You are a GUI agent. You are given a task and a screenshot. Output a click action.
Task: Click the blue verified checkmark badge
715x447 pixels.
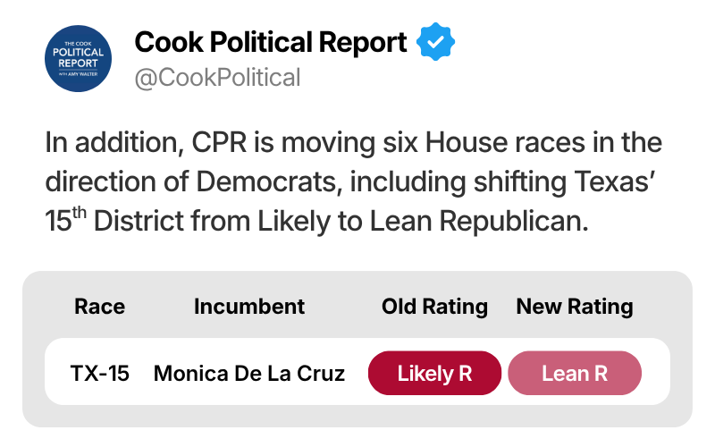(435, 41)
